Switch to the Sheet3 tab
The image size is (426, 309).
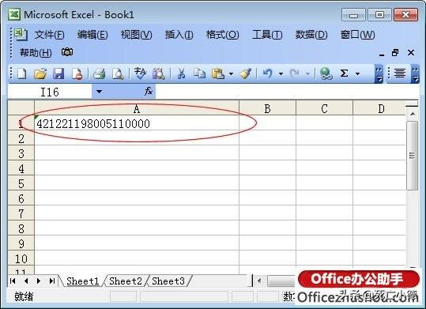[x=168, y=281]
